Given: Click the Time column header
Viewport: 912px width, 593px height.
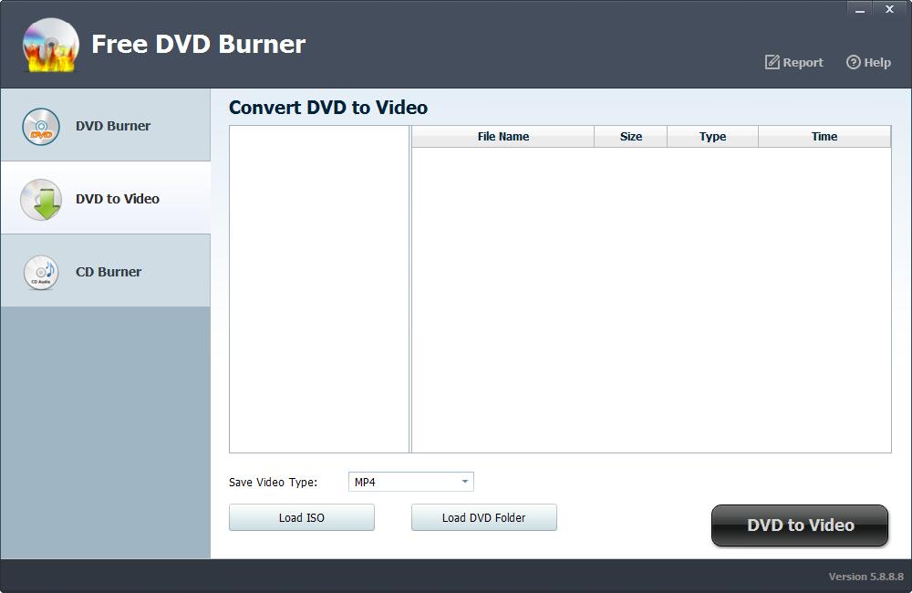Looking at the screenshot, I should 824,137.
